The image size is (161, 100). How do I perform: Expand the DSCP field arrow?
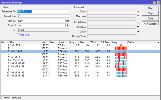138,32
